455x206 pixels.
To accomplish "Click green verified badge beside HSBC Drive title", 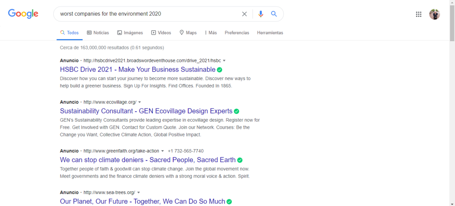I will pyautogui.click(x=219, y=70).
